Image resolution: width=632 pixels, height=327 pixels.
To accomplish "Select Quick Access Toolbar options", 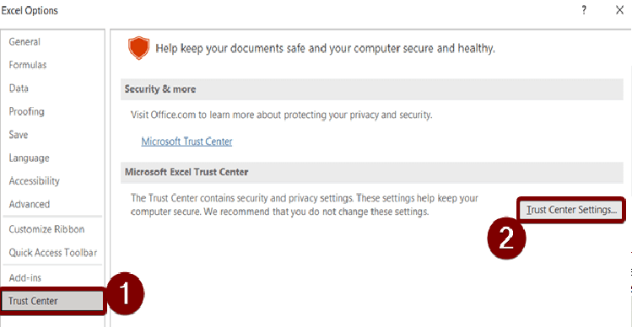I will [53, 253].
